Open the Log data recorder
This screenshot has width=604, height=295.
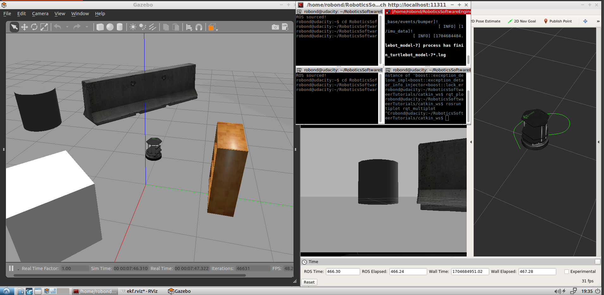285,27
